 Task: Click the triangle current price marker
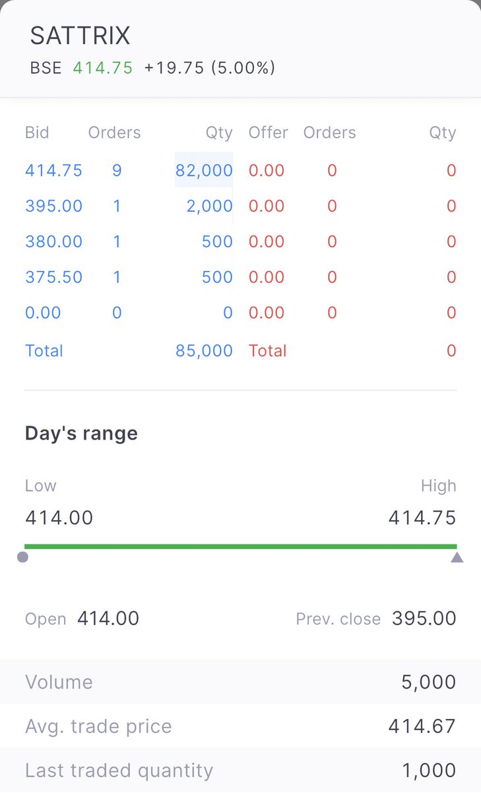pyautogui.click(x=457, y=558)
